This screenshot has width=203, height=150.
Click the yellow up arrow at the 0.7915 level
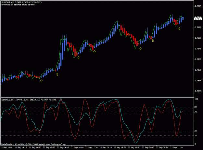click(41, 81)
